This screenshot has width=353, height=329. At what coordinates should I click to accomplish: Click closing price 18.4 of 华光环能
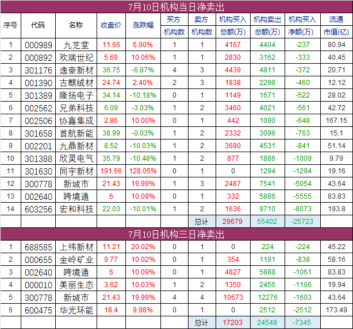click(x=111, y=310)
